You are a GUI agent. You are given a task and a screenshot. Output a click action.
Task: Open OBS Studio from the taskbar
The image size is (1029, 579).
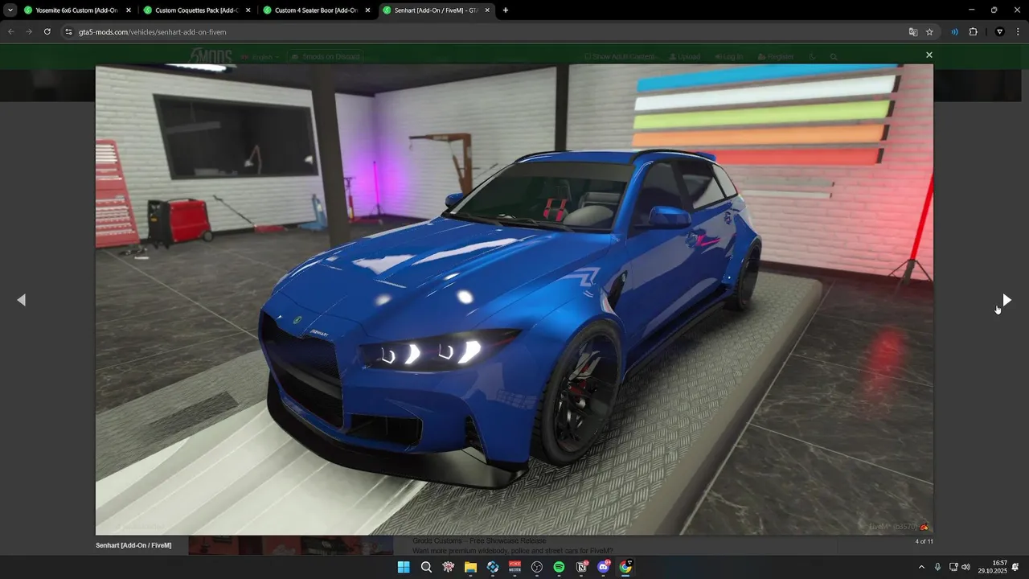click(x=537, y=567)
